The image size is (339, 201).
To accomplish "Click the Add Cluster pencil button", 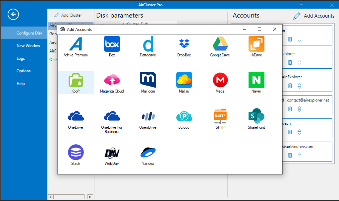I will tap(68, 15).
